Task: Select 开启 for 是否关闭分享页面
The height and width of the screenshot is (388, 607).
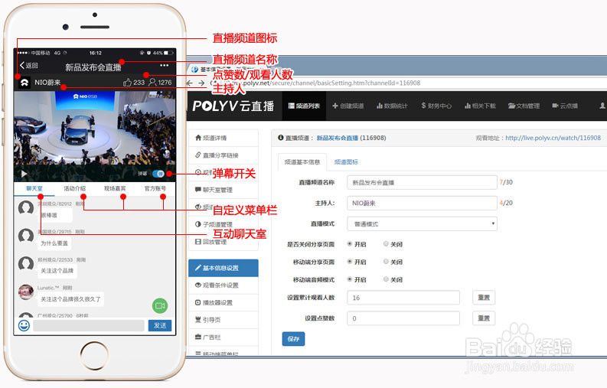Action: pos(350,244)
